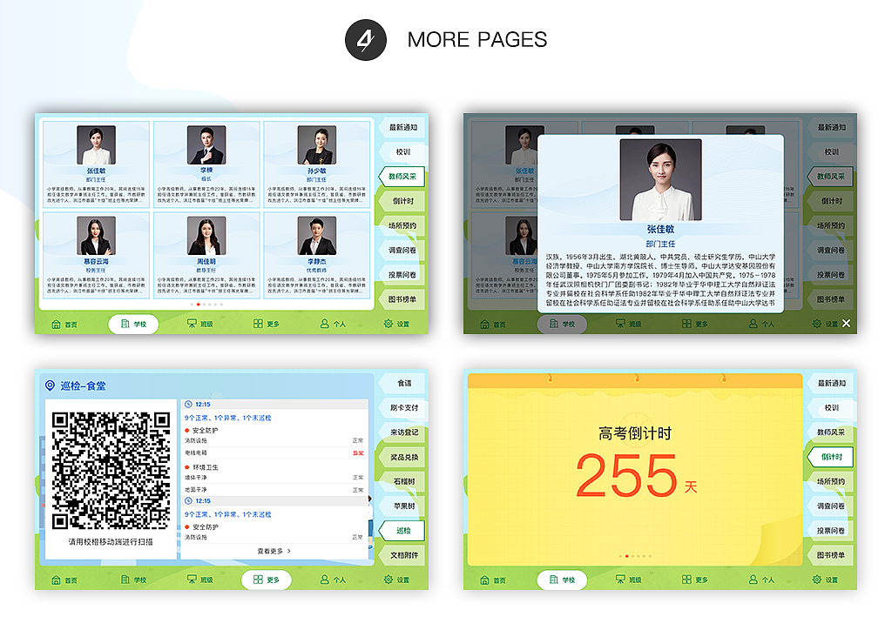This screenshot has height=630, width=892.
Task: Open 投票问卷 tab on the 高考倒计时 screen
Action: (831, 531)
